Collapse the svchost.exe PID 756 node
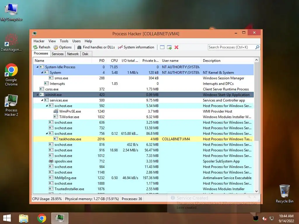 47,133
